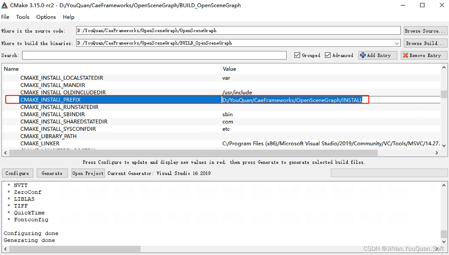
Task: Select the CMAKE_INSTALL_MANDIR row
Action: coord(221,85)
